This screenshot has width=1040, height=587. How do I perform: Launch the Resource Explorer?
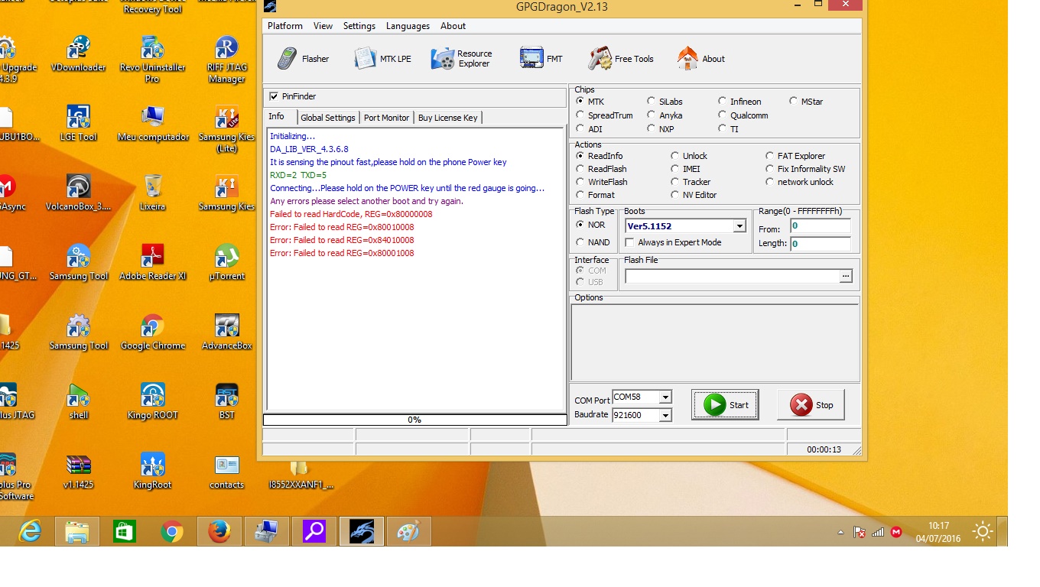461,59
